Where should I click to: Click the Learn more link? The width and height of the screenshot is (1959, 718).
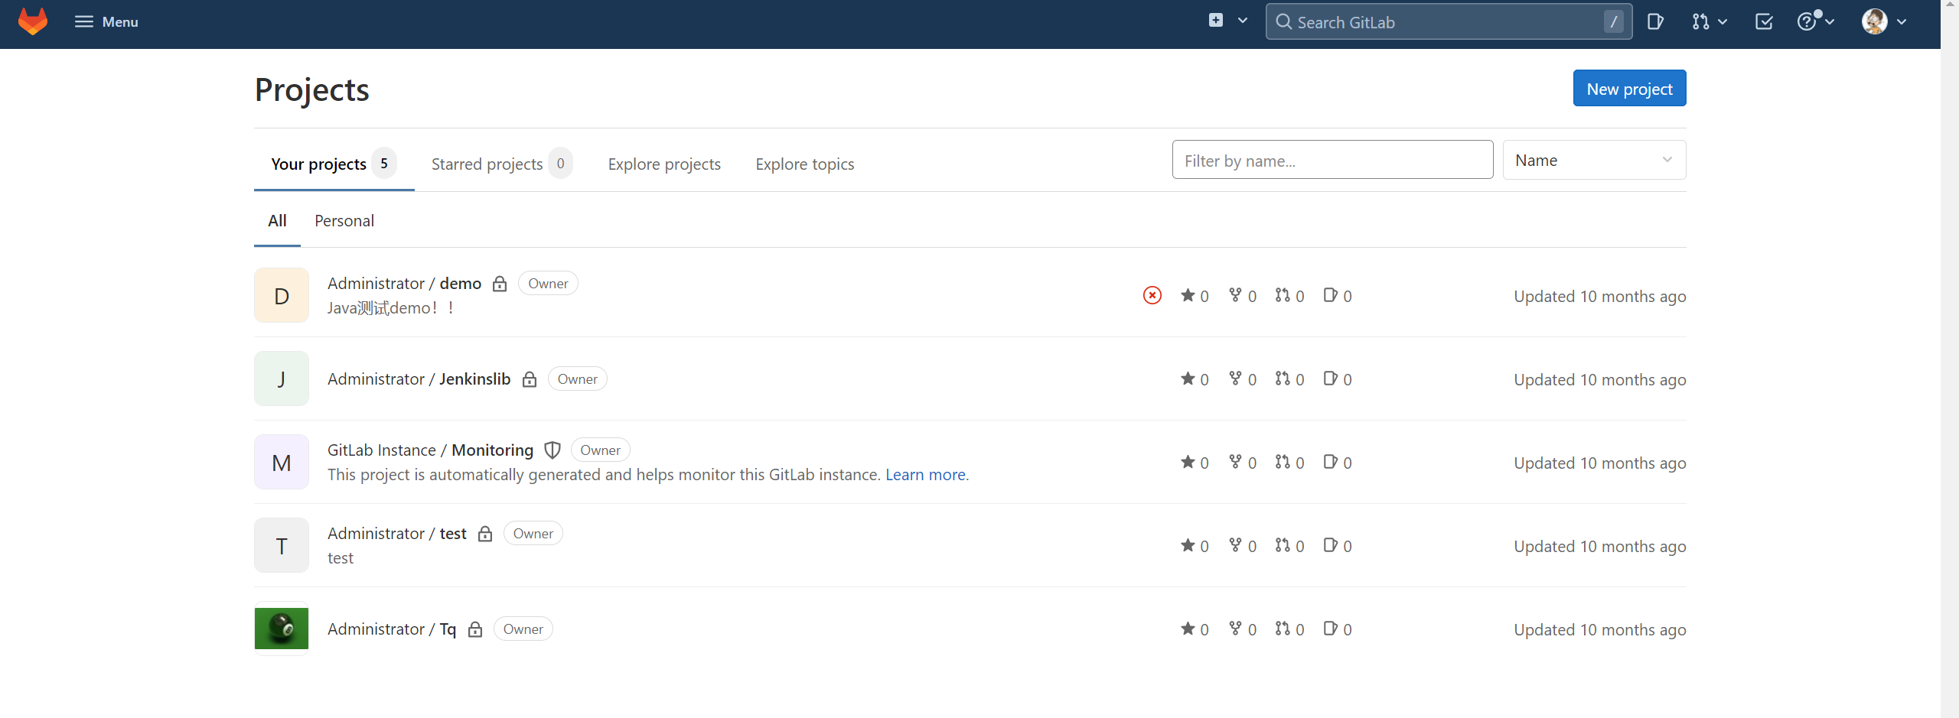click(x=925, y=475)
